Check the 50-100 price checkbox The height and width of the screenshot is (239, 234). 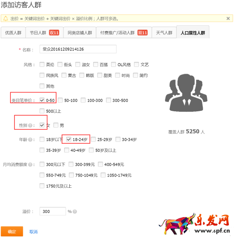(x=60, y=100)
